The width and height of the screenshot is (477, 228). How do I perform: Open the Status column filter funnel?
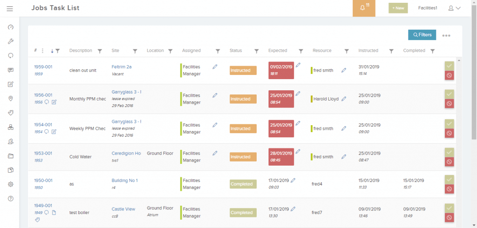257,51
